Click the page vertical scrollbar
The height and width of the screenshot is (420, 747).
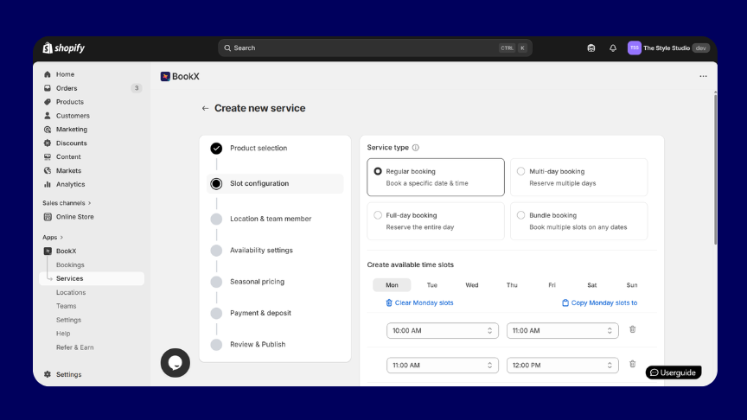click(715, 169)
